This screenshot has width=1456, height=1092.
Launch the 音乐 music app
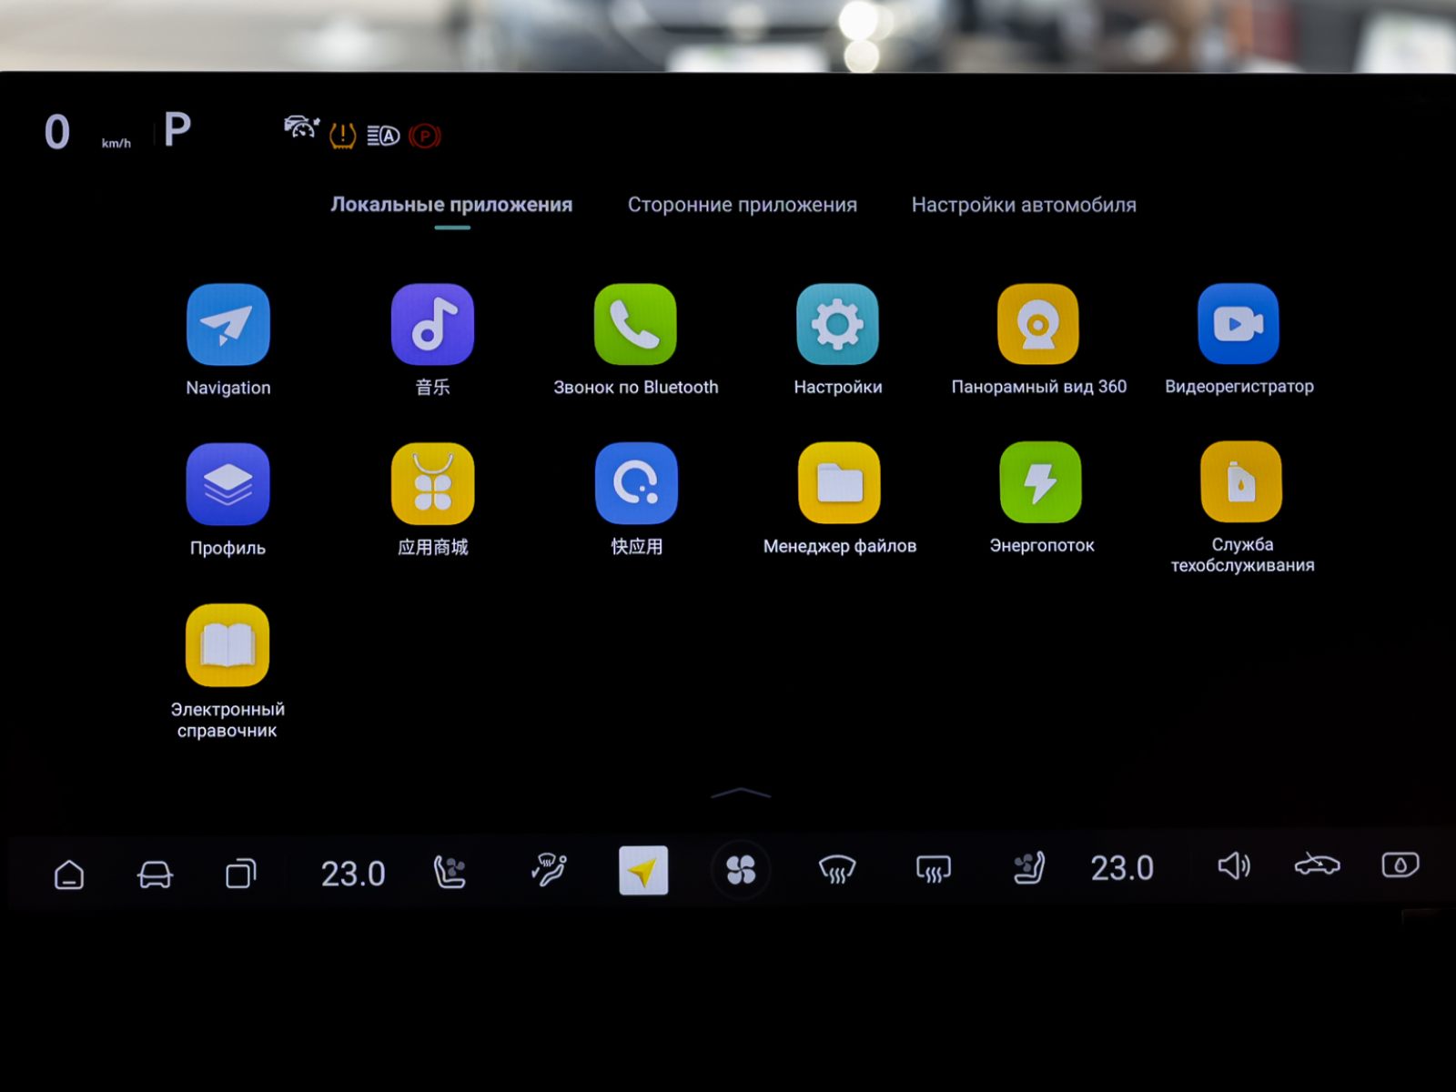pos(432,325)
